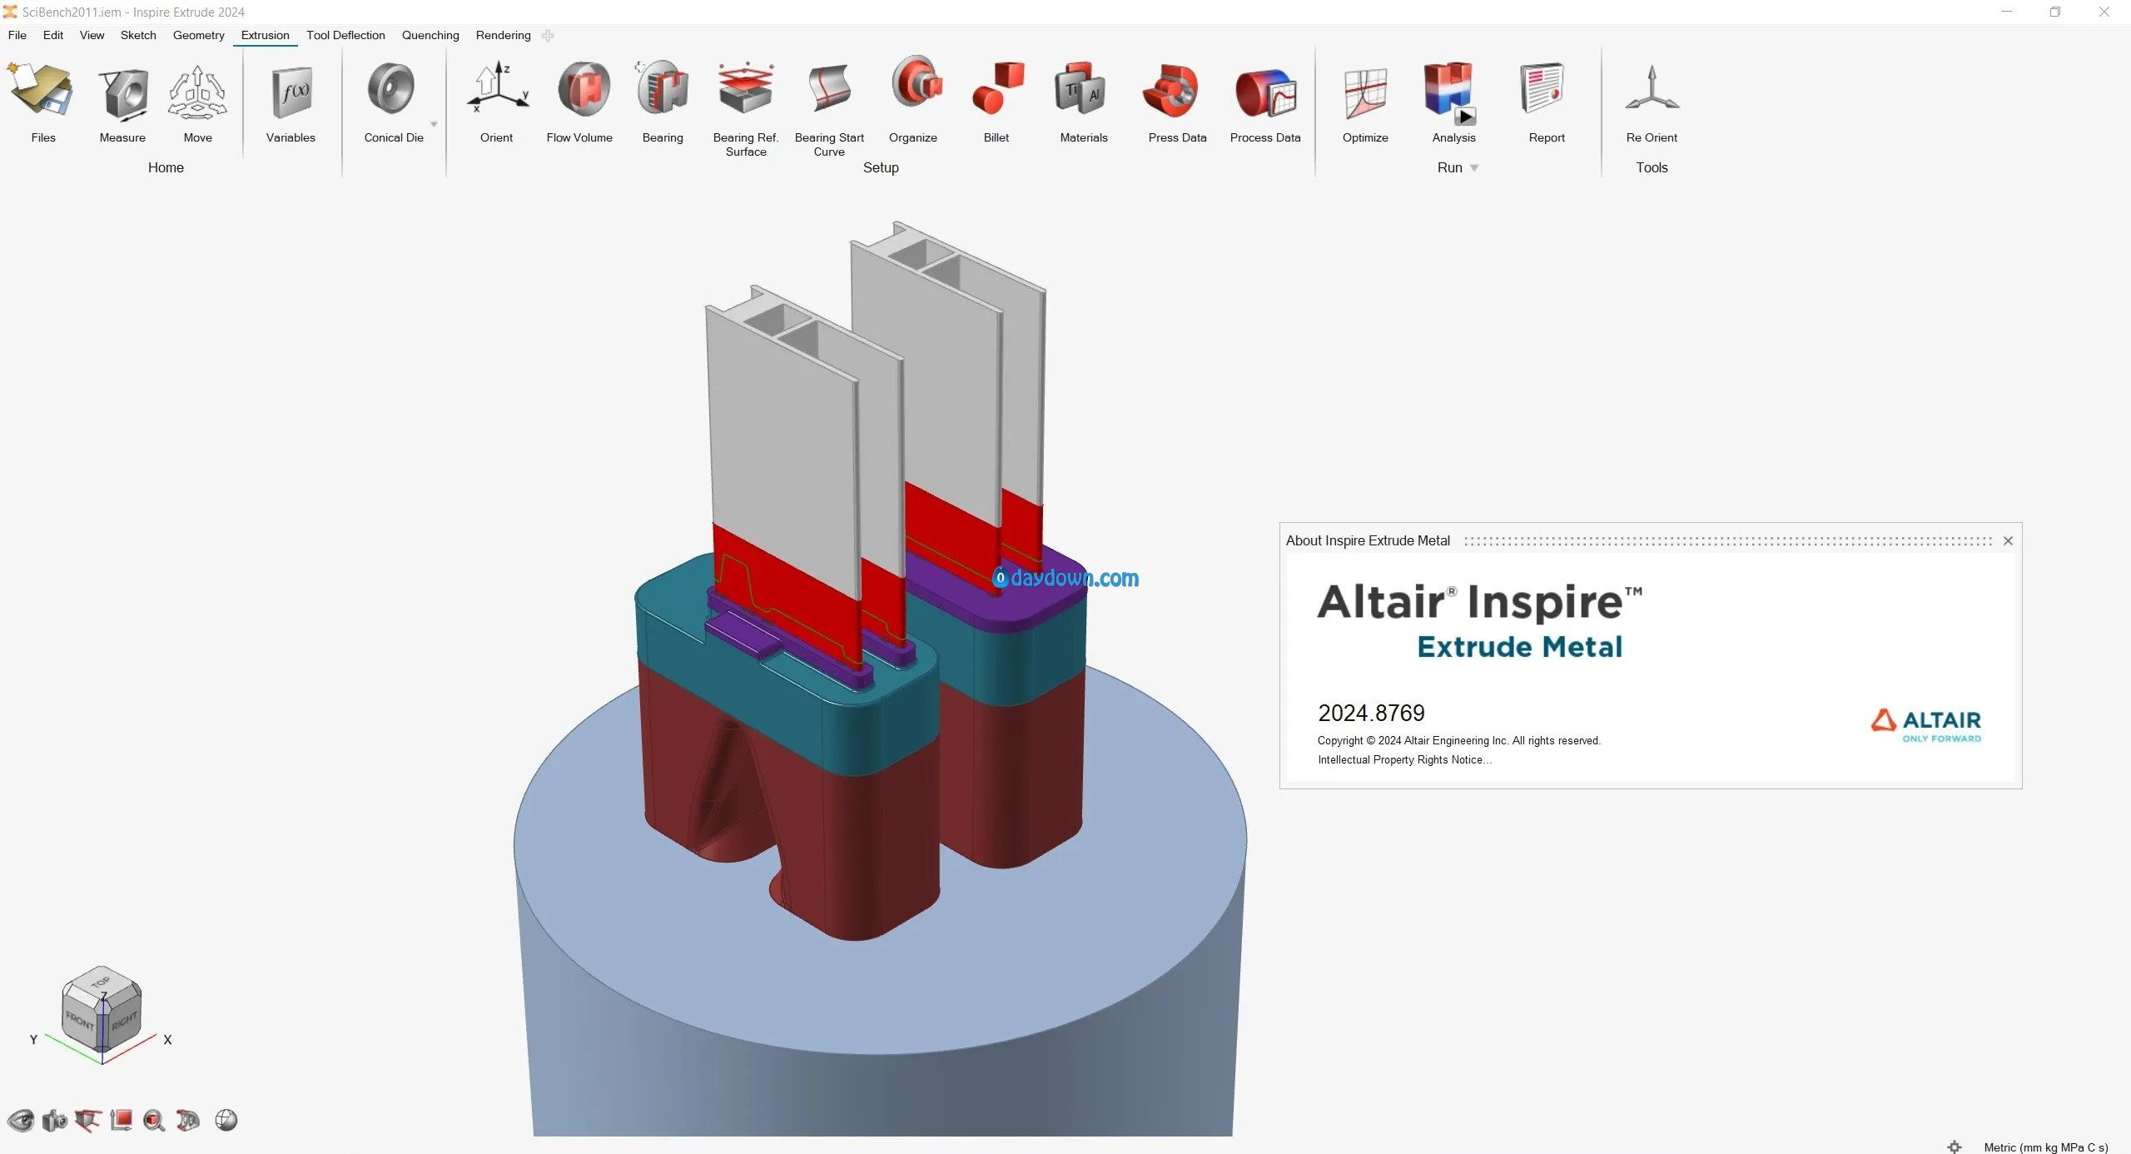Open the Press Data tool
Viewport: 2131px width, 1154px height.
click(x=1170, y=90)
